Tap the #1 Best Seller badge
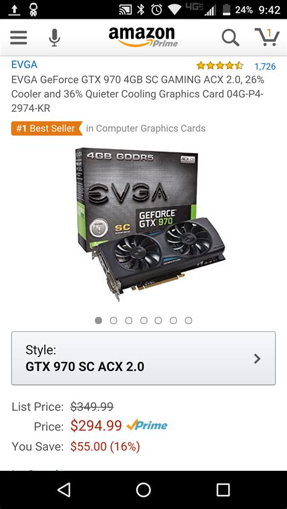287x509 pixels. coord(47,128)
